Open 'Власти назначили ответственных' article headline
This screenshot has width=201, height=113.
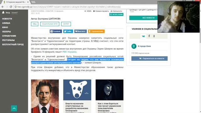(x=77, y=108)
